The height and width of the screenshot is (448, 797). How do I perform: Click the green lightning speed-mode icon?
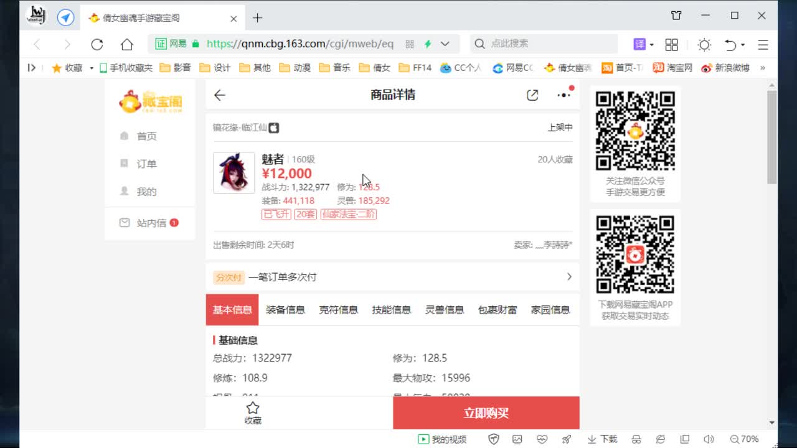point(428,44)
